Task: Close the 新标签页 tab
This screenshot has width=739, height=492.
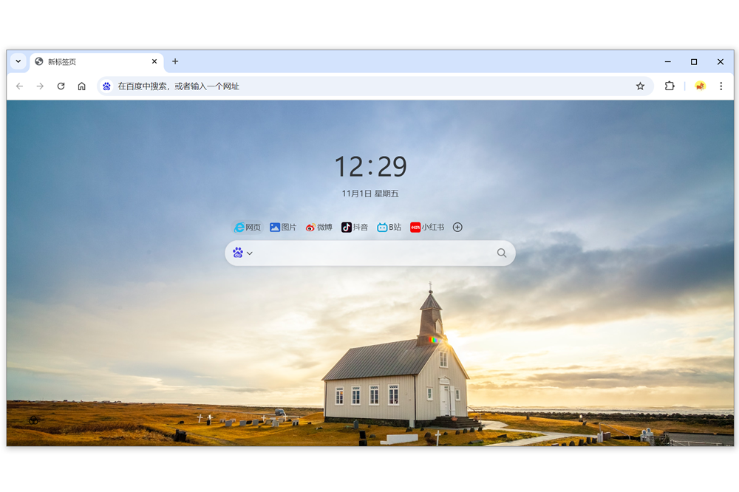Action: tap(154, 62)
